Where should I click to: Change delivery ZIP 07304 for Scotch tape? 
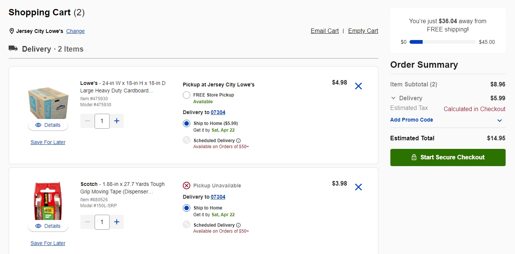click(218, 197)
